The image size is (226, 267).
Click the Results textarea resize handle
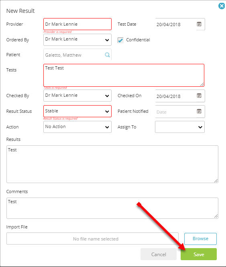click(x=216, y=181)
